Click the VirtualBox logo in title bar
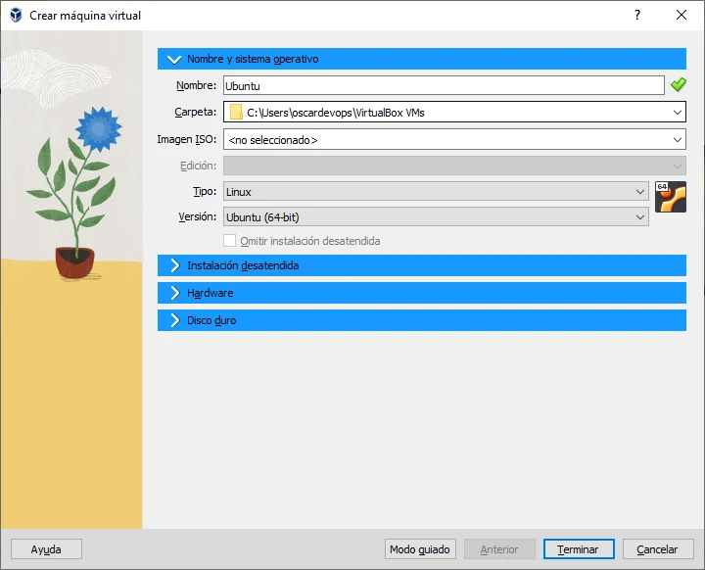Image resolution: width=705 pixels, height=570 pixels. tap(16, 15)
